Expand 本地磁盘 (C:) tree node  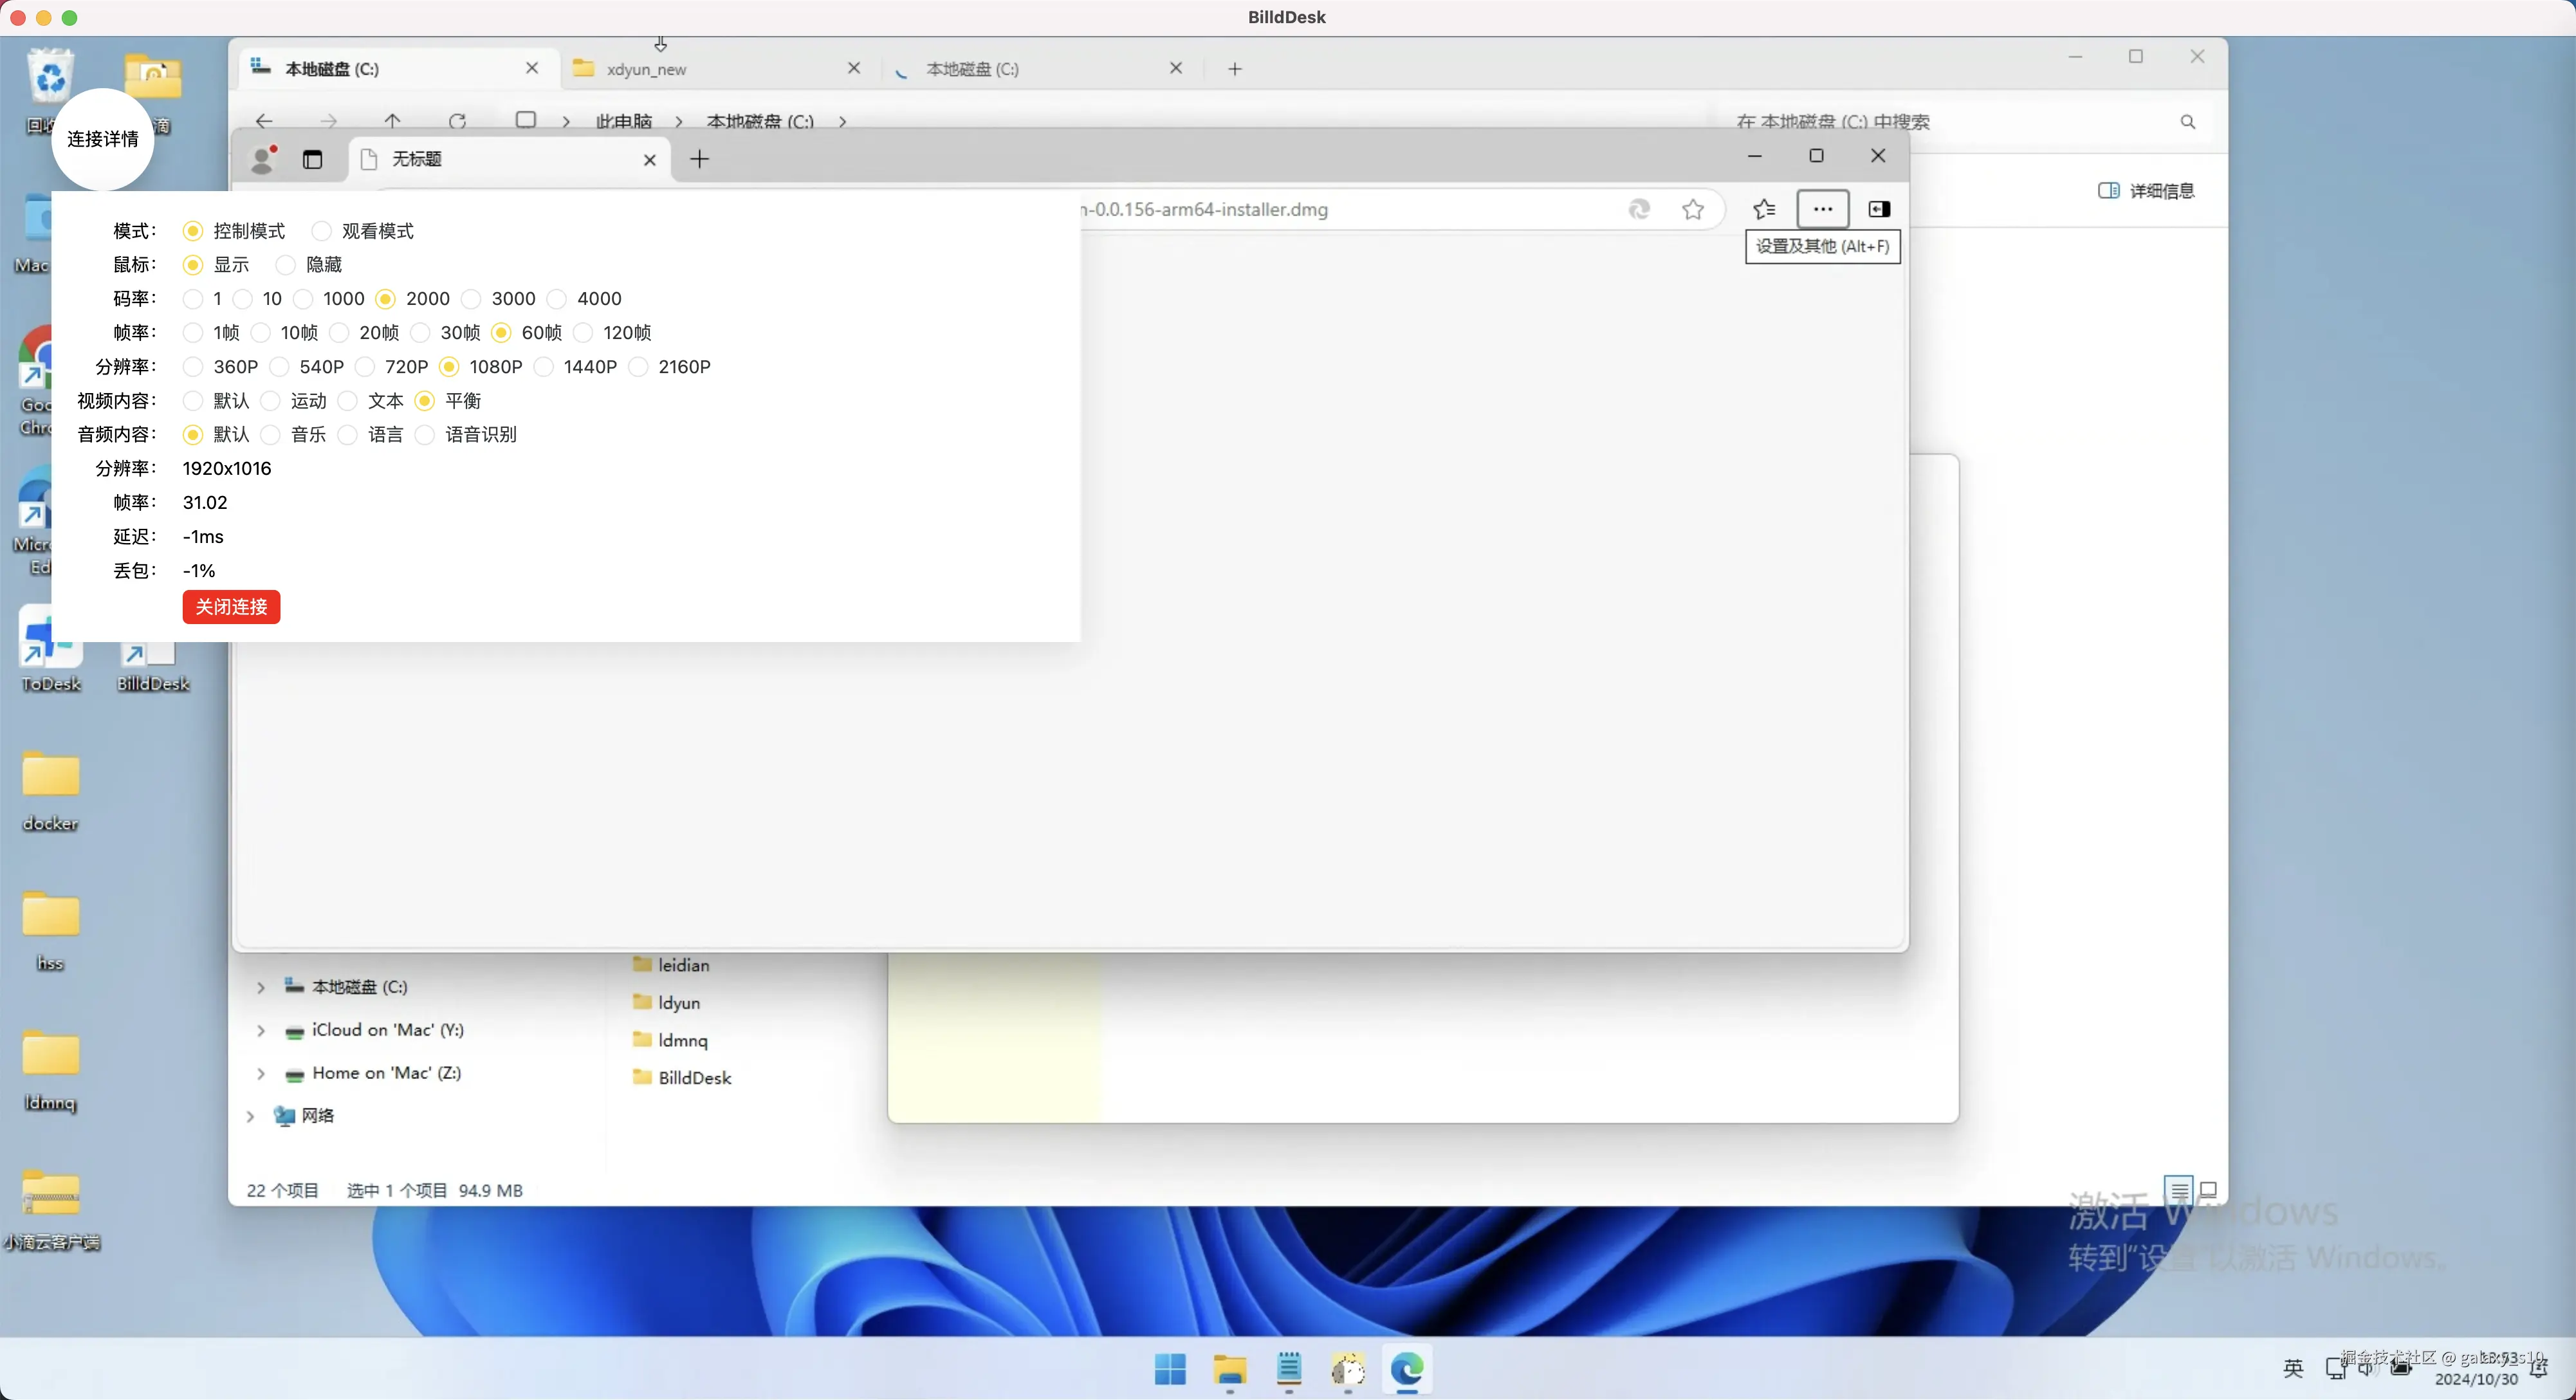point(261,987)
